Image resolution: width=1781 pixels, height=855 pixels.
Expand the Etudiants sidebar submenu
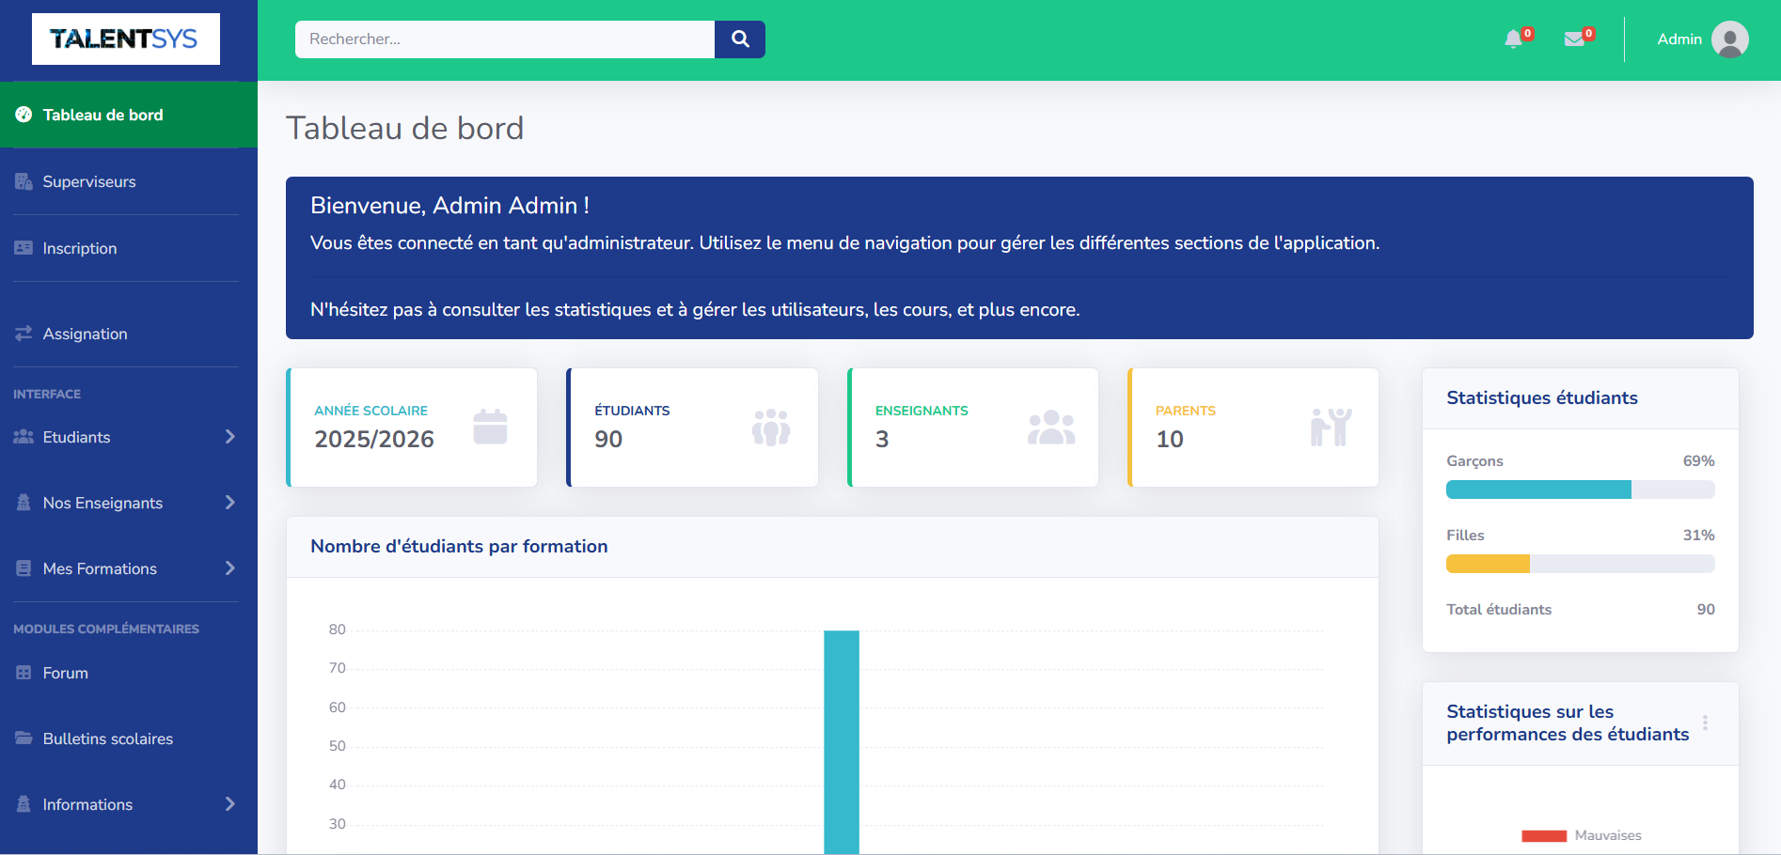click(125, 437)
